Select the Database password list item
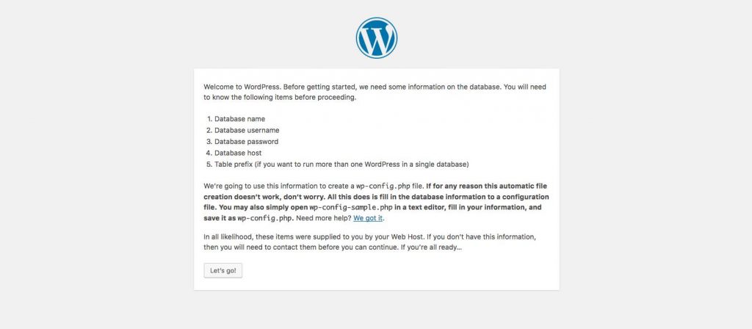This screenshot has height=329, width=752. coord(242,142)
